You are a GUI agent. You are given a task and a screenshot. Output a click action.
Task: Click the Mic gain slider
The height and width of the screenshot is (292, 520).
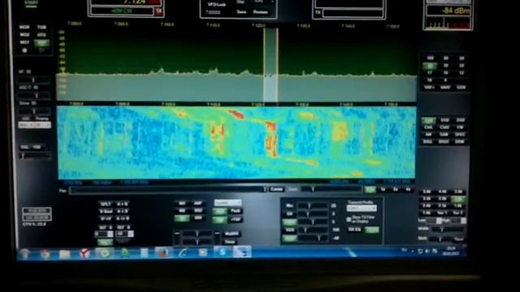tap(312, 206)
